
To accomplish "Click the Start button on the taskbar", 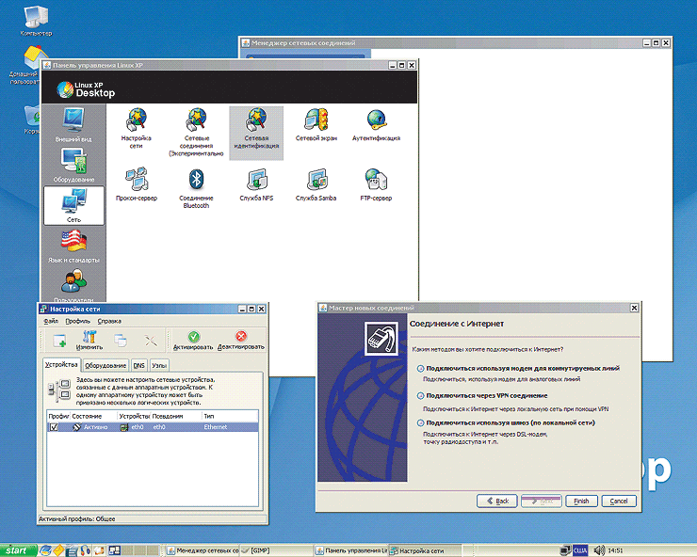I will (x=16, y=549).
